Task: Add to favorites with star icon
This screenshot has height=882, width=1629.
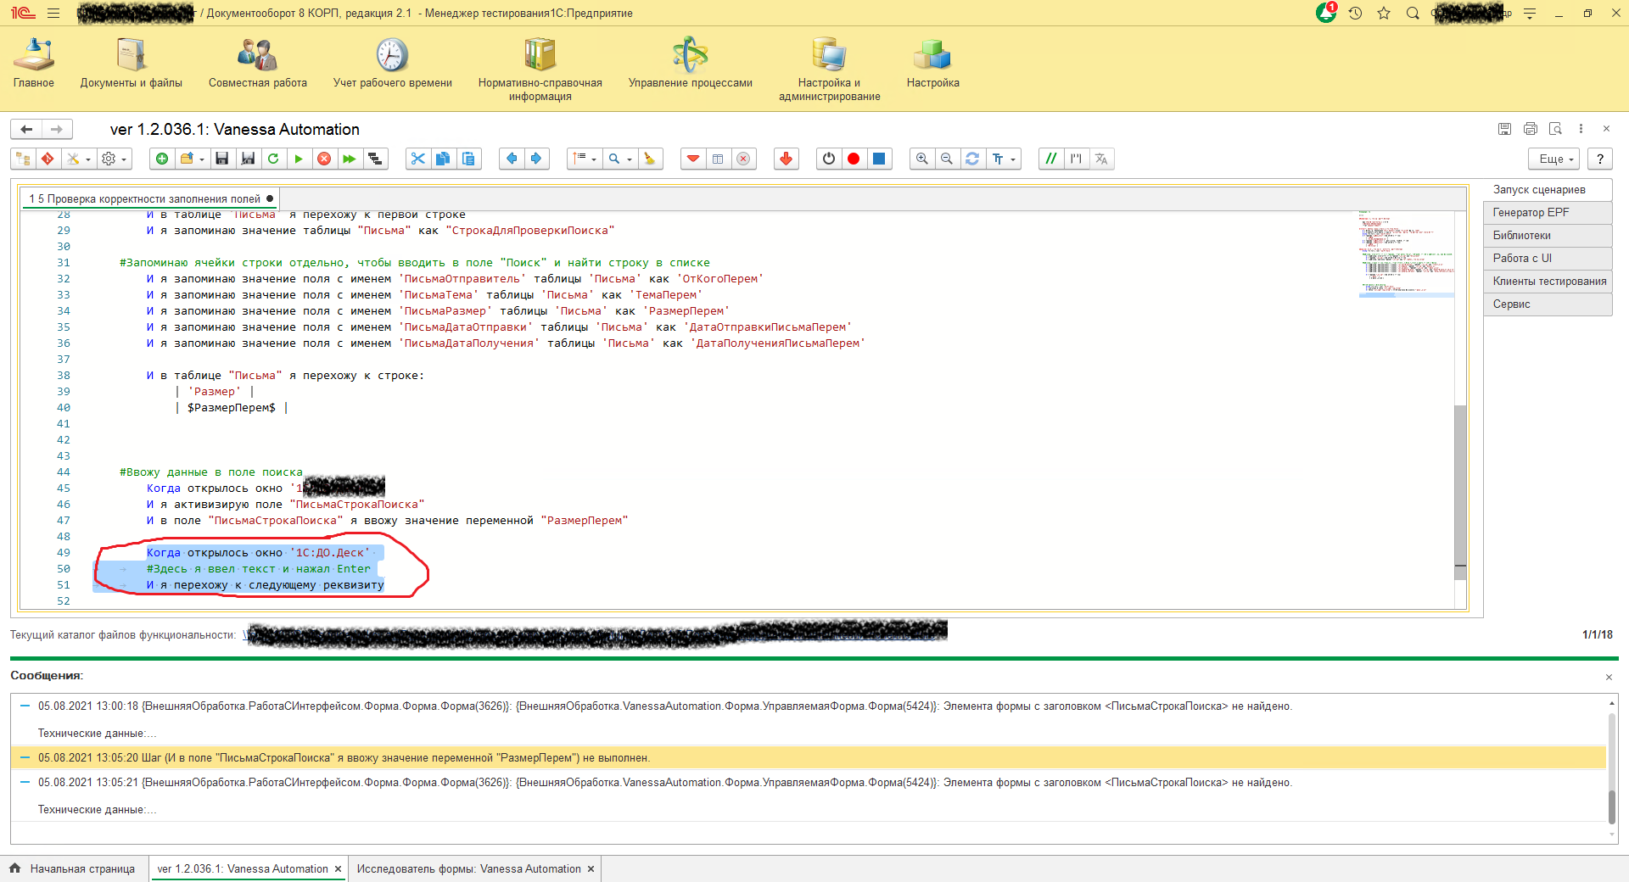Action: click(1384, 13)
